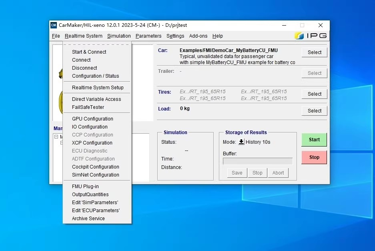Open Realtime System Setup

coord(97,88)
